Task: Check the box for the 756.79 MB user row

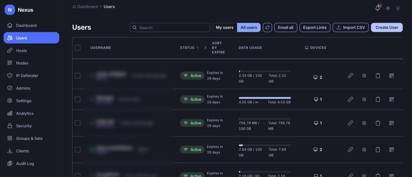Action: tap(78, 123)
